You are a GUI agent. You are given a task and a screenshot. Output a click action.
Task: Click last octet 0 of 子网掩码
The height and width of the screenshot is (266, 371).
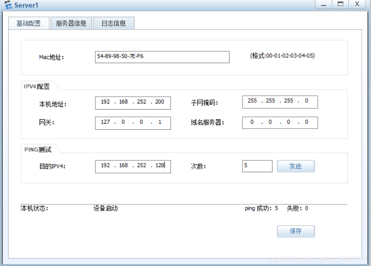coord(307,101)
